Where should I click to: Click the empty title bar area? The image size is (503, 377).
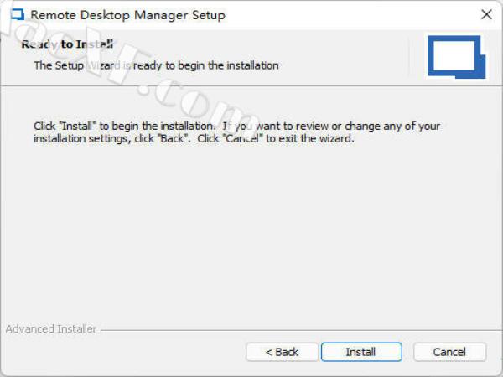tap(352, 15)
